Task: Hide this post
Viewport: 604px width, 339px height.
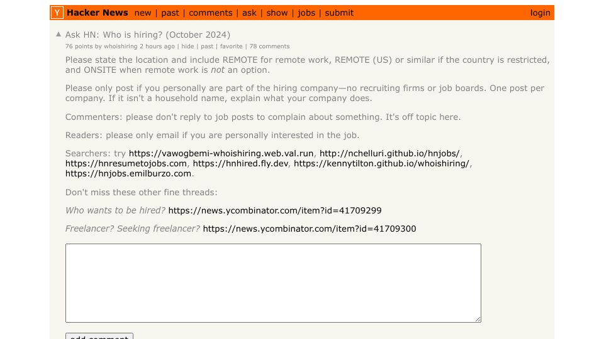Action: (187, 46)
